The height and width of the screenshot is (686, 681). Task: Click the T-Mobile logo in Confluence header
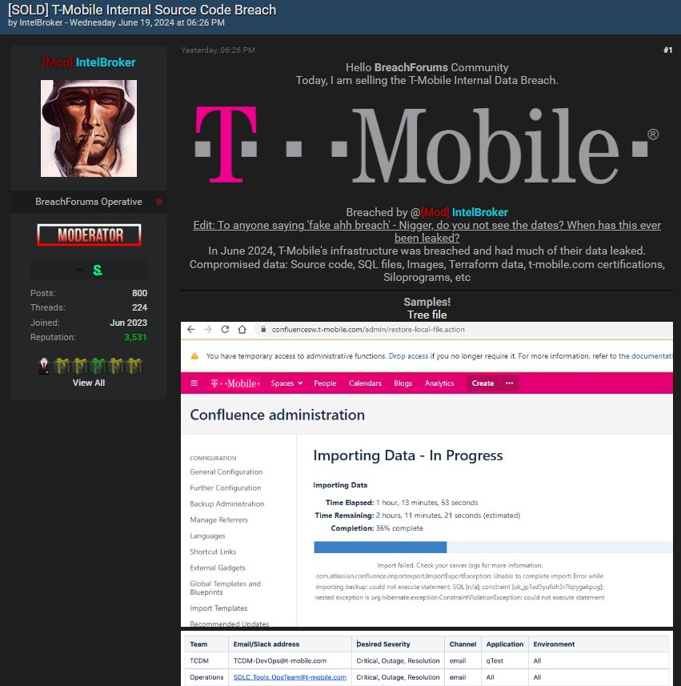tap(235, 383)
